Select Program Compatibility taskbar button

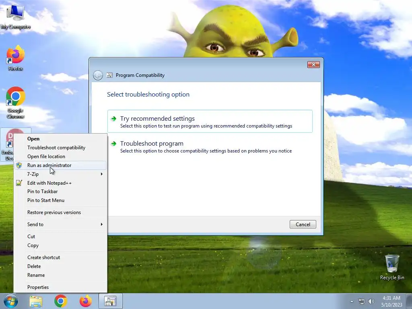point(110,301)
